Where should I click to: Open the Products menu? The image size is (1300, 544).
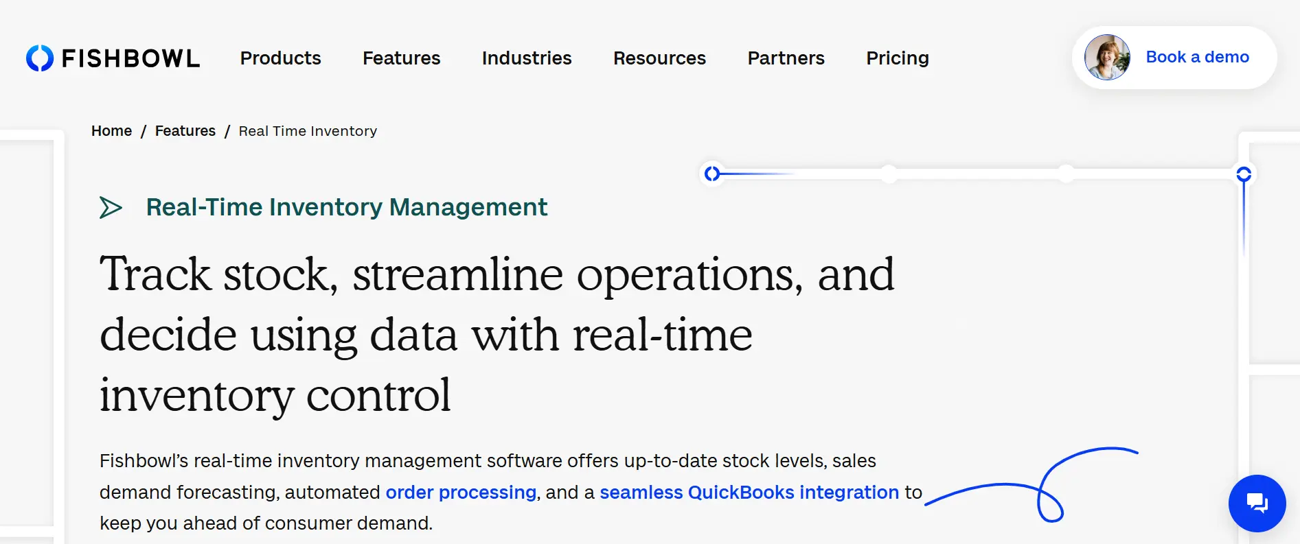pos(280,58)
